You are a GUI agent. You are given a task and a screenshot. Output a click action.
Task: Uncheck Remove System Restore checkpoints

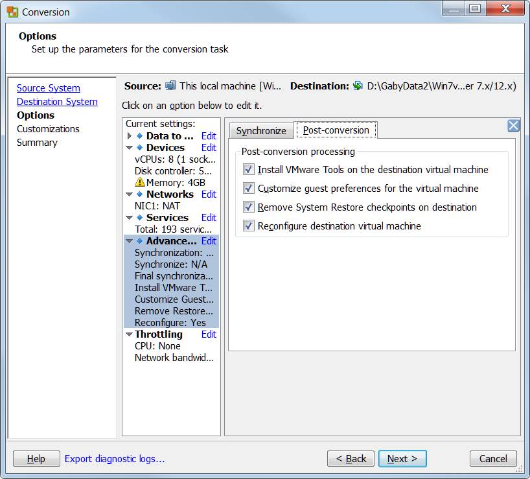coord(248,207)
